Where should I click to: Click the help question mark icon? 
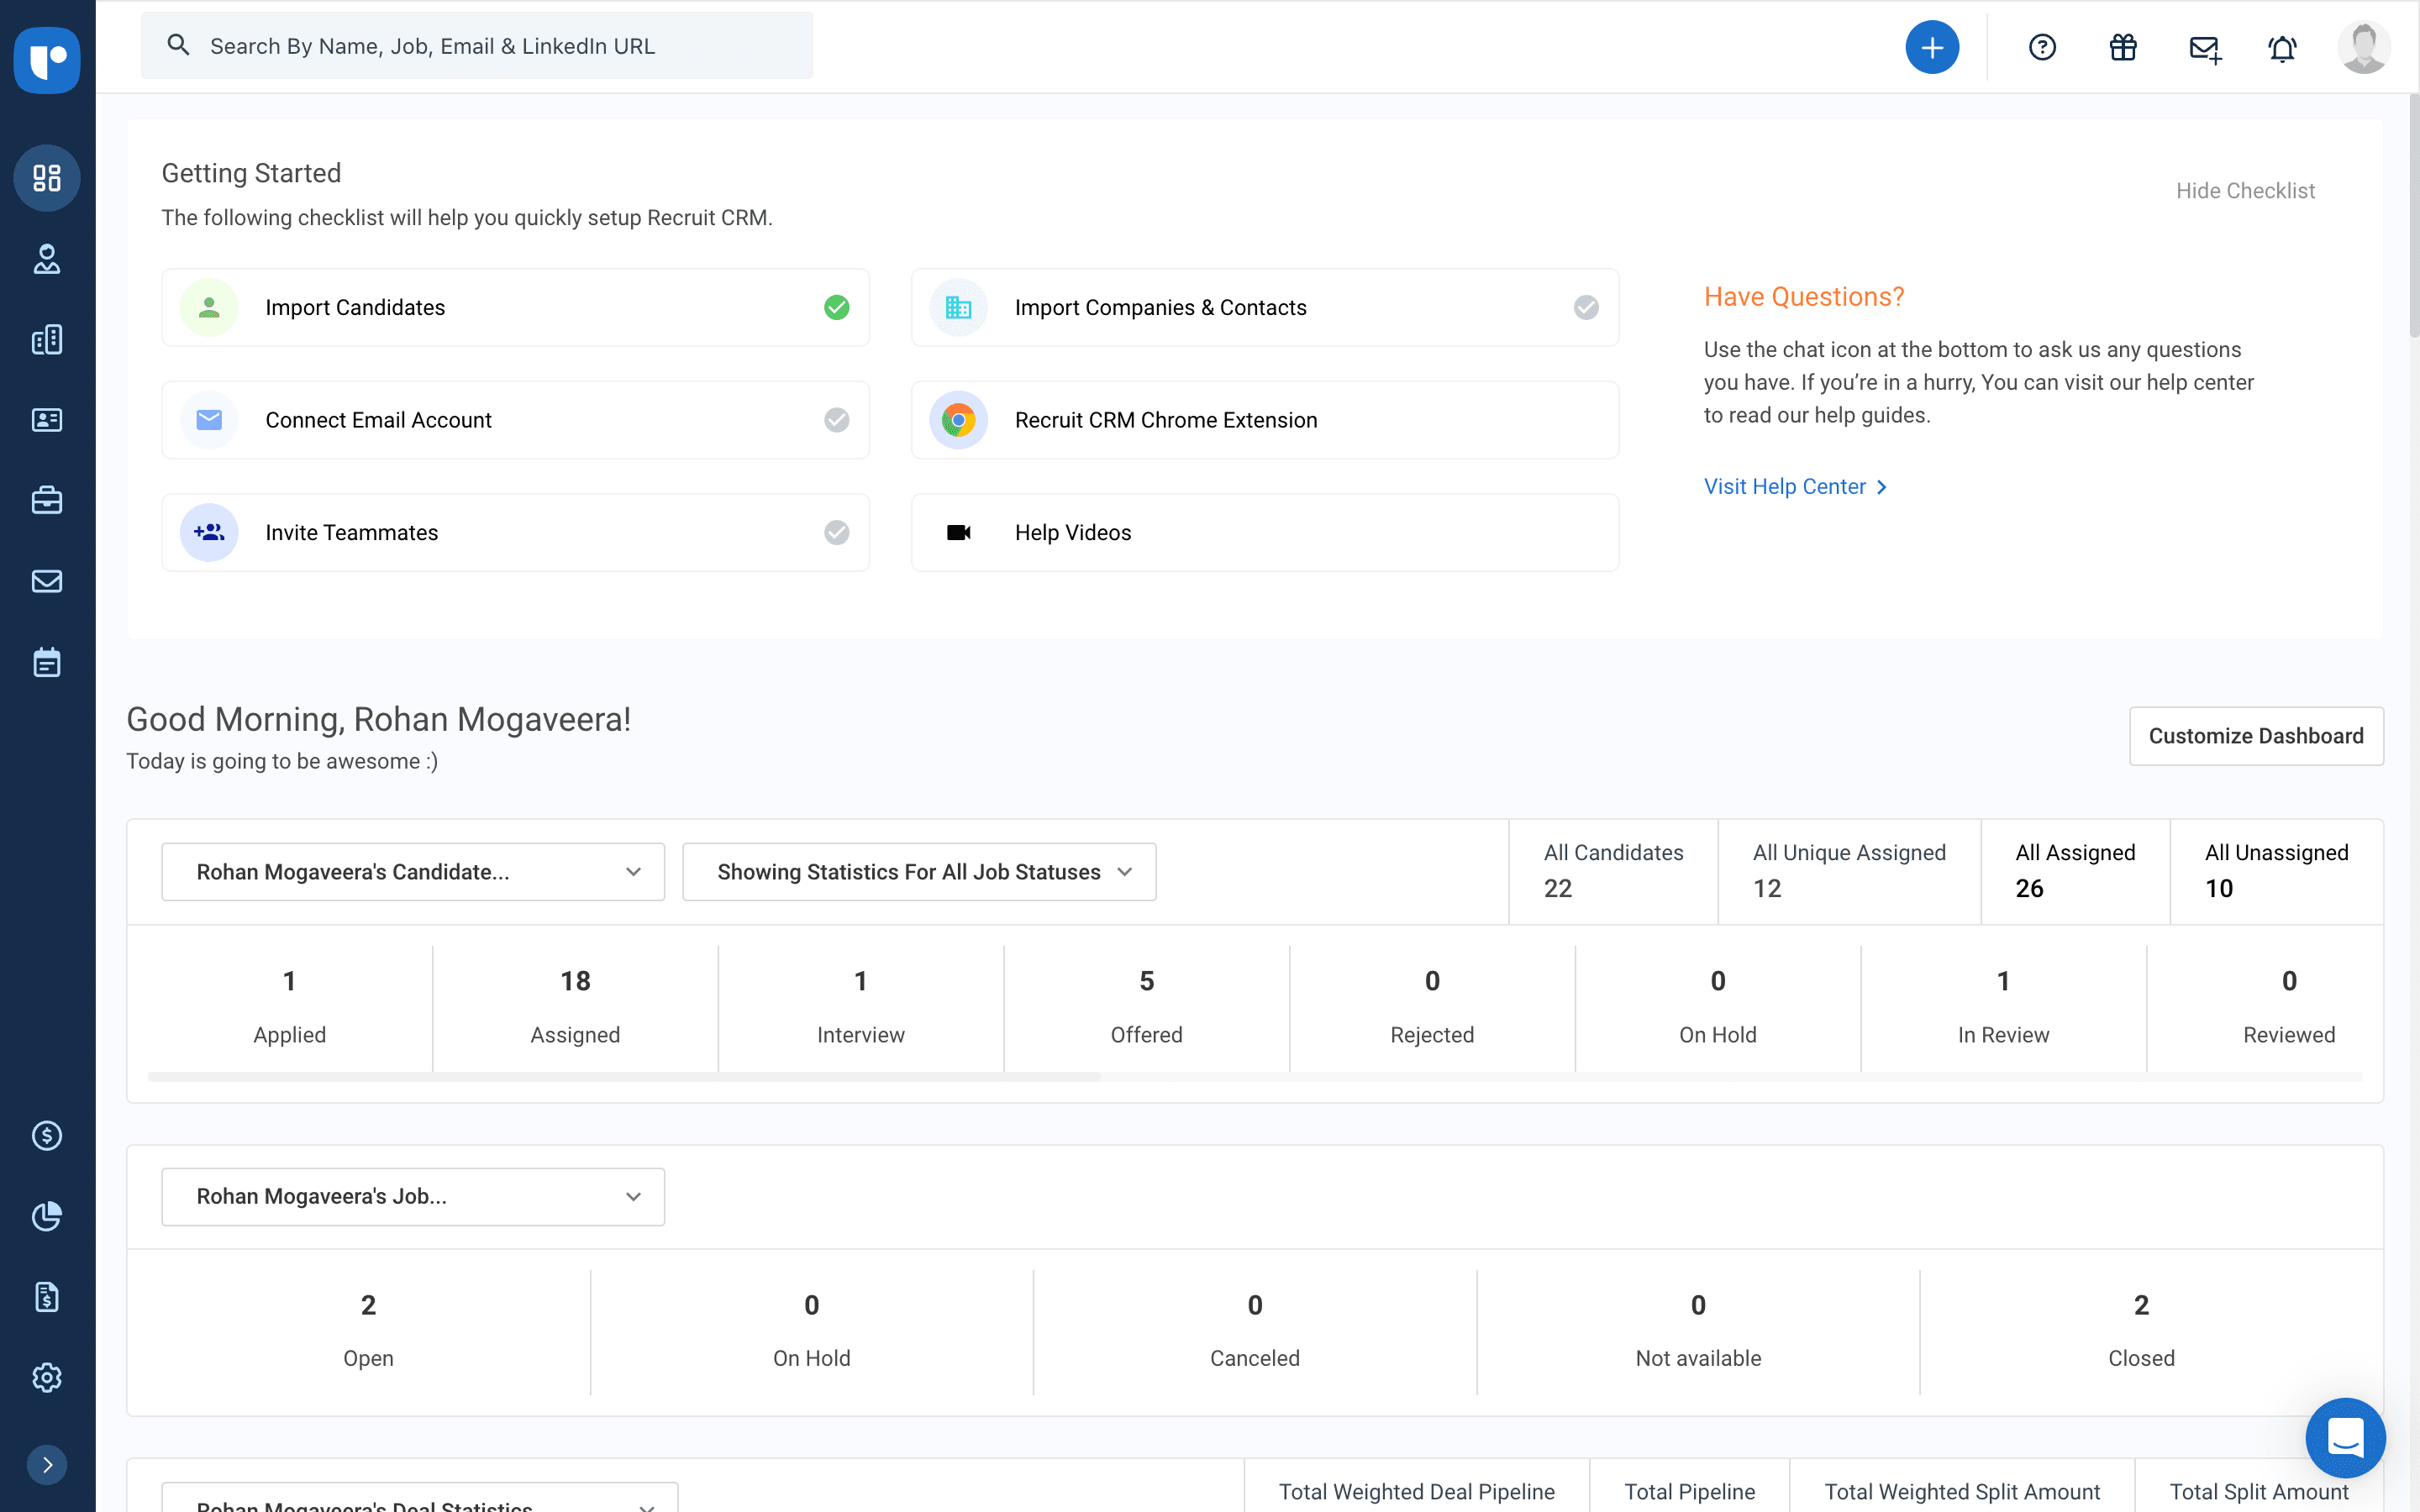[x=2042, y=47]
